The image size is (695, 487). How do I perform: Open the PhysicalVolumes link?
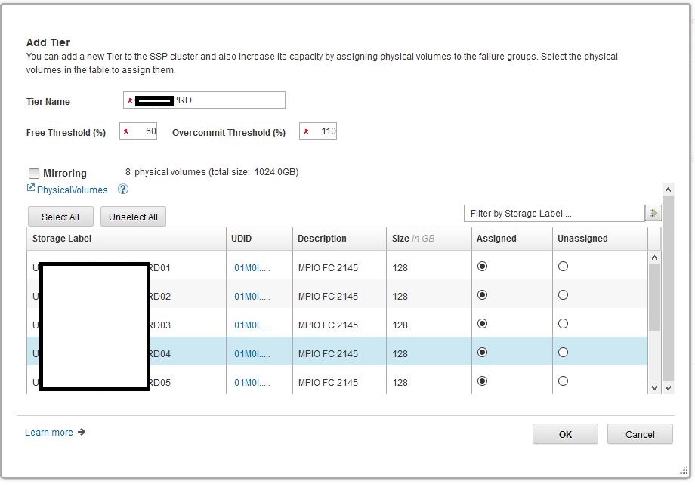73,190
